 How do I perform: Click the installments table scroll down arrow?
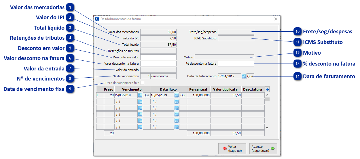(x=267, y=127)
